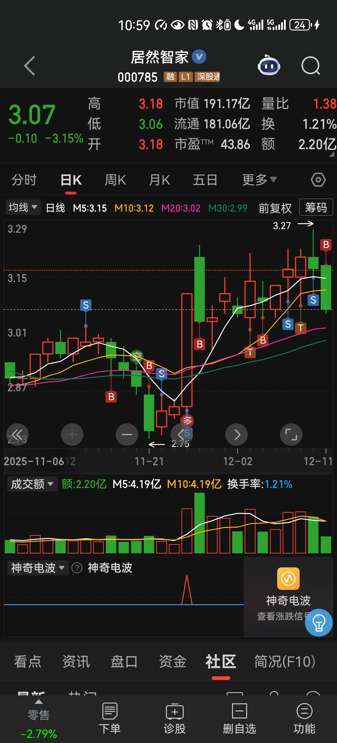Open 神奇电波 indicator dropdown
Screen dimensions: 337x743
tap(38, 568)
